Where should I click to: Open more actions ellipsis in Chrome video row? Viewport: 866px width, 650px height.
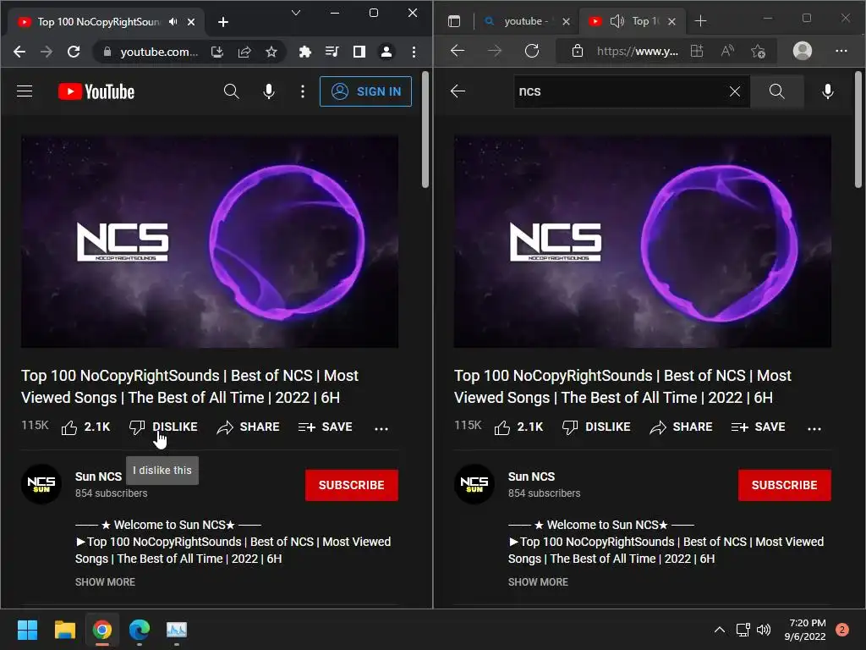pos(381,428)
